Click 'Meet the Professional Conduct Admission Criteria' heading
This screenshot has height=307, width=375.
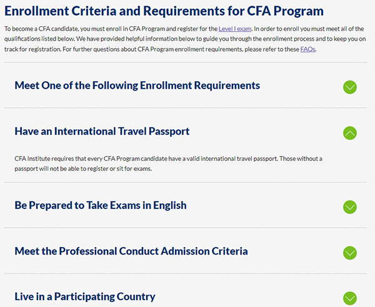[x=131, y=251]
